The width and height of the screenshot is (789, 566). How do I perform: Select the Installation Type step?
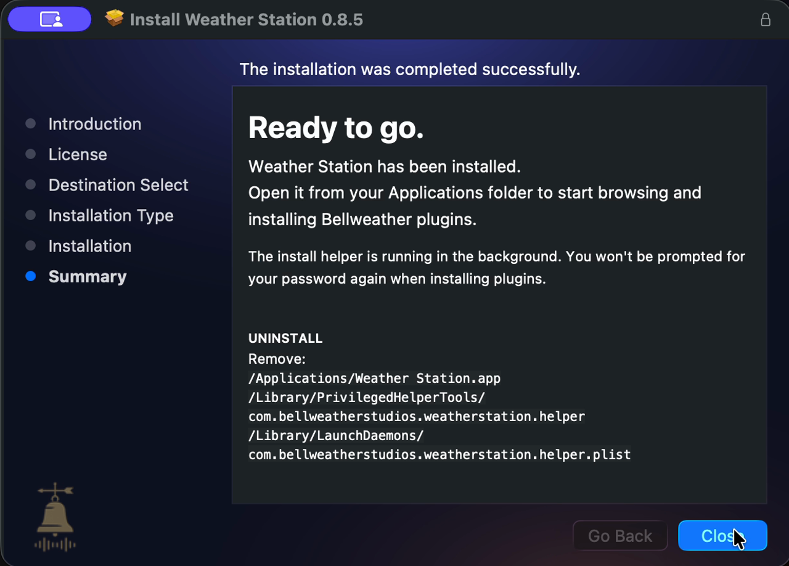point(111,216)
